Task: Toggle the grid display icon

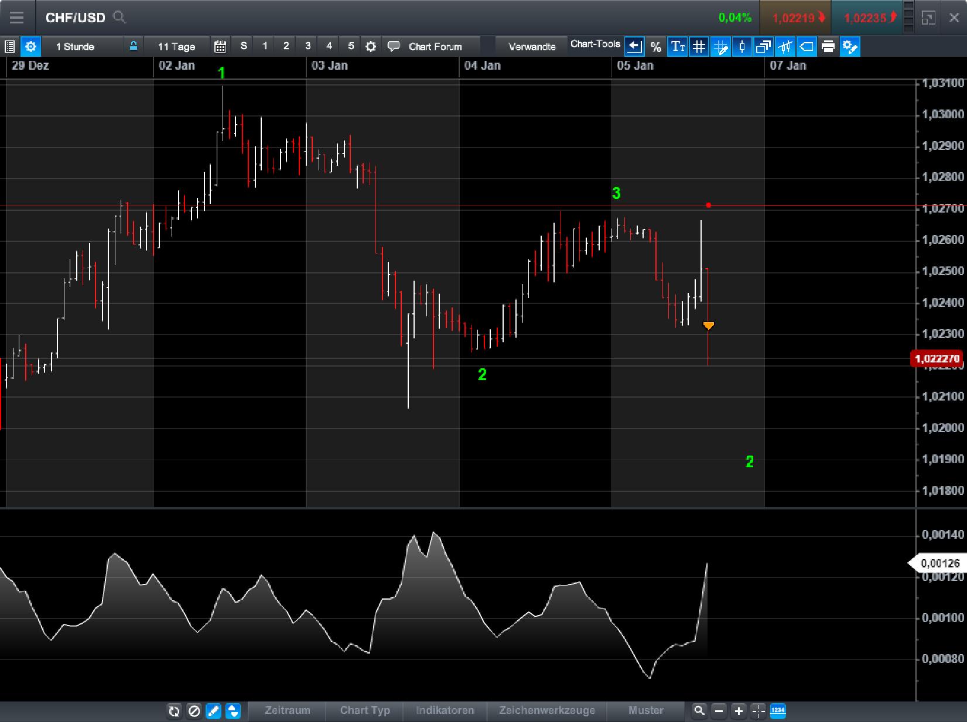Action: 699,46
